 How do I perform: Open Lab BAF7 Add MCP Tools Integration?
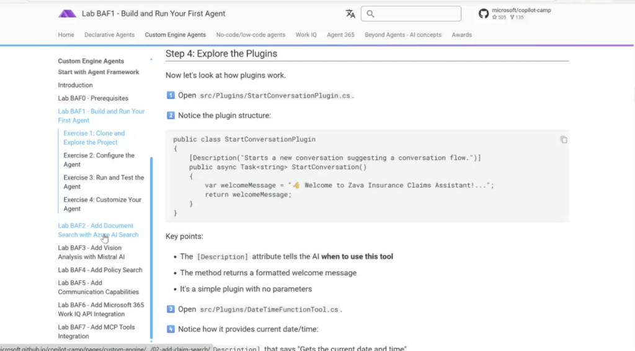pos(96,331)
